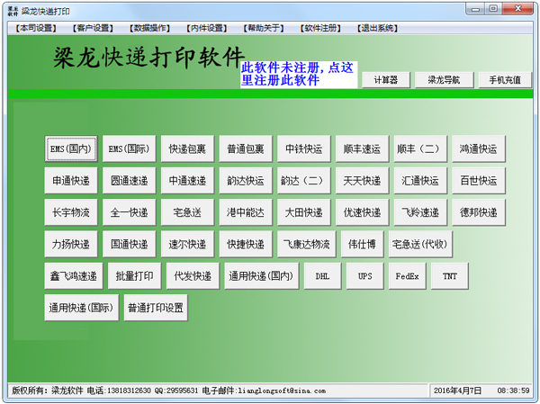This screenshot has width=540, height=404.
Task: Click the 退出系统 menu item
Action: (377, 28)
